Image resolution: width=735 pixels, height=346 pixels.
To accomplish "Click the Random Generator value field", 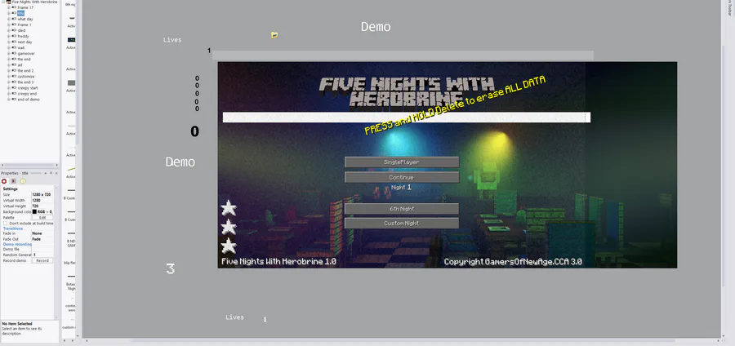I will click(42, 255).
